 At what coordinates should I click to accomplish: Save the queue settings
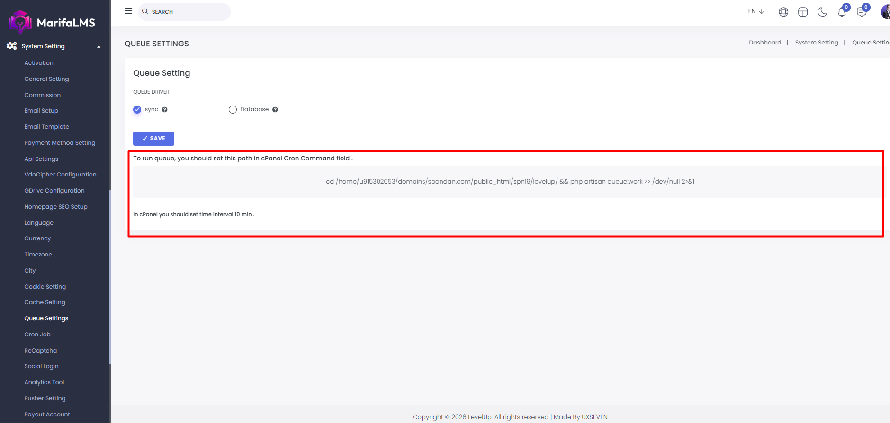point(153,139)
